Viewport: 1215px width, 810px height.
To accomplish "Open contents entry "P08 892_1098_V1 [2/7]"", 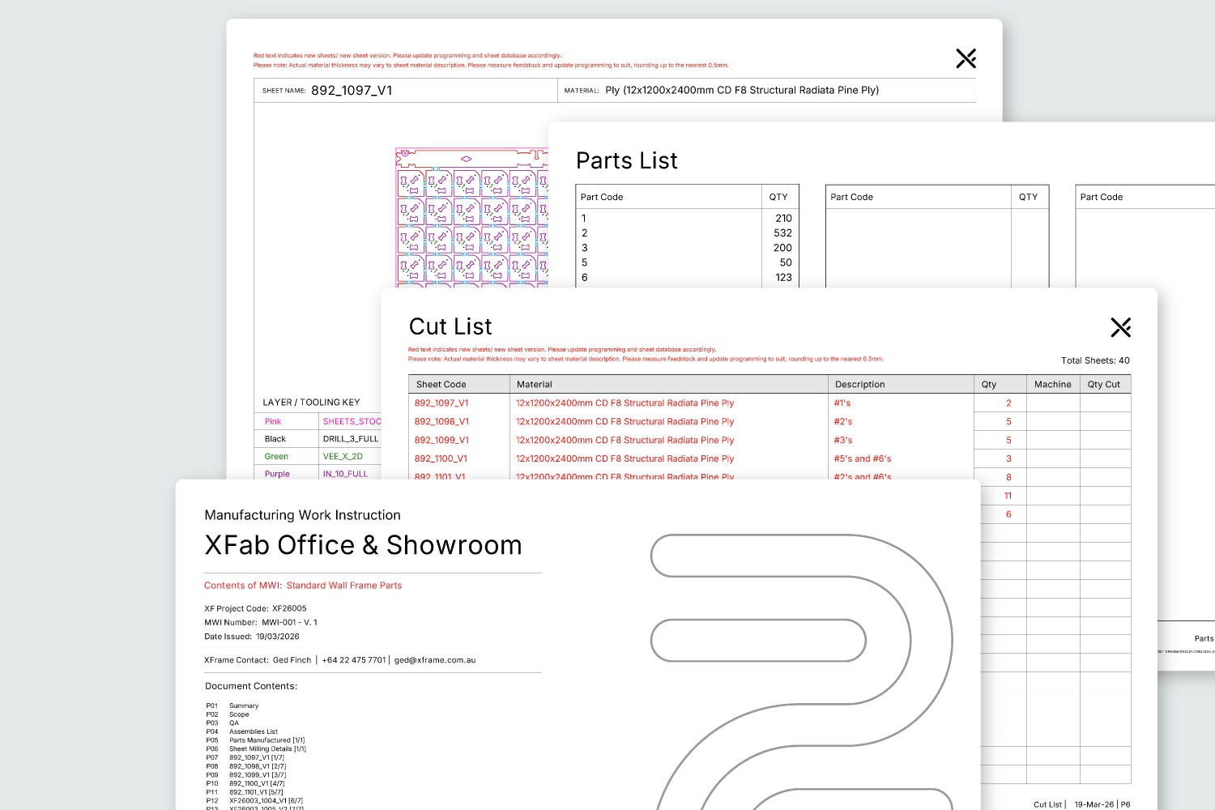I will pyautogui.click(x=246, y=766).
